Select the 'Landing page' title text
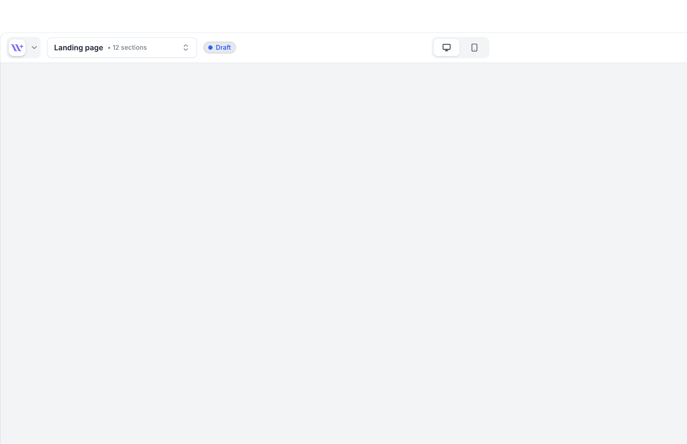The image size is (687, 444). pos(78,48)
